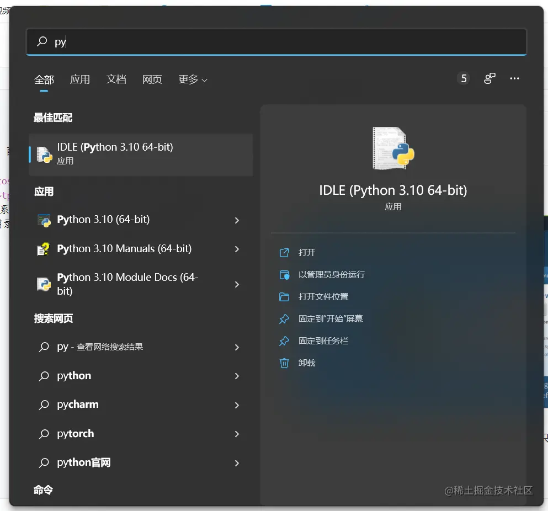Click the Python Module Docs icon

point(44,284)
